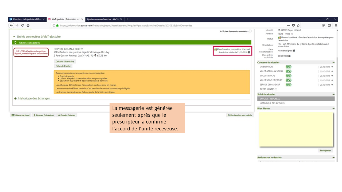This screenshot has height=192, width=342.
Task: Collapse Unités connectées à ViaTrajectoire section
Action: coord(14,37)
